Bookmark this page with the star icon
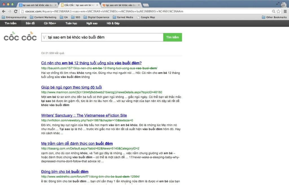This screenshot has width=289, height=187. click(278, 11)
